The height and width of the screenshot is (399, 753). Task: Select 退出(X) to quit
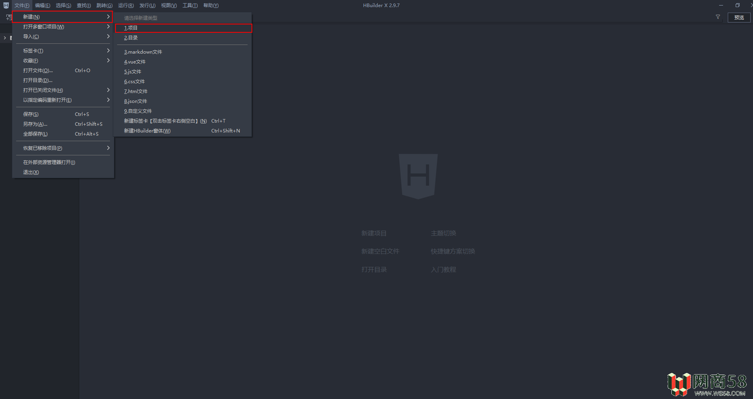63,172
